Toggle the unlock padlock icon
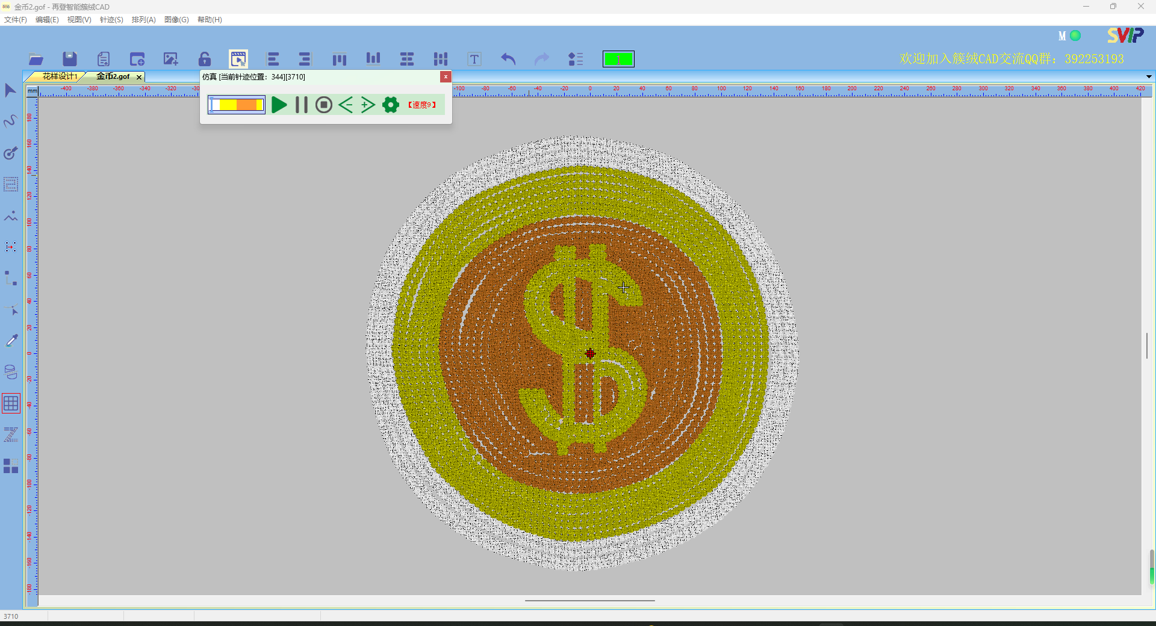Image resolution: width=1156 pixels, height=626 pixels. 205,59
